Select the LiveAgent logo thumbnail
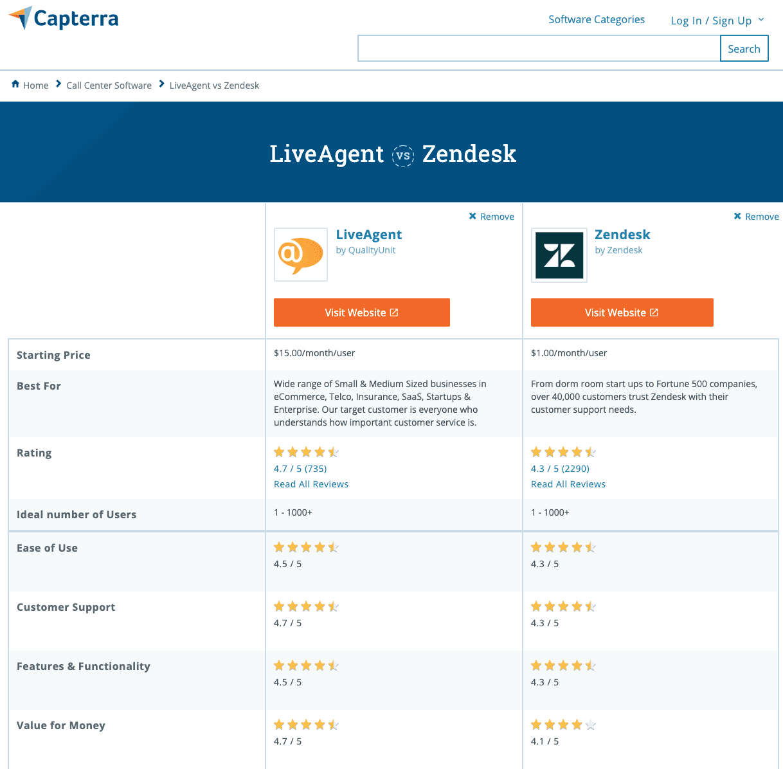783x769 pixels. click(x=300, y=255)
